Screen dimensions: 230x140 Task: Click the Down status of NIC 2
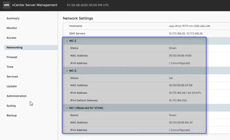coord(172,48)
